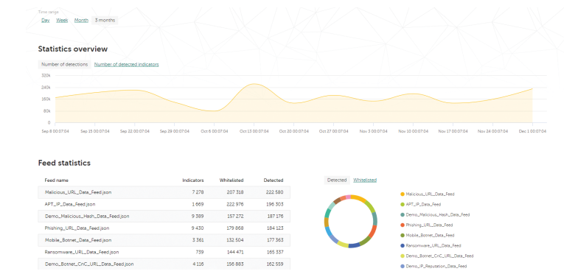The width and height of the screenshot is (564, 274).
Task: Select the 3 months time range
Action: (105, 21)
